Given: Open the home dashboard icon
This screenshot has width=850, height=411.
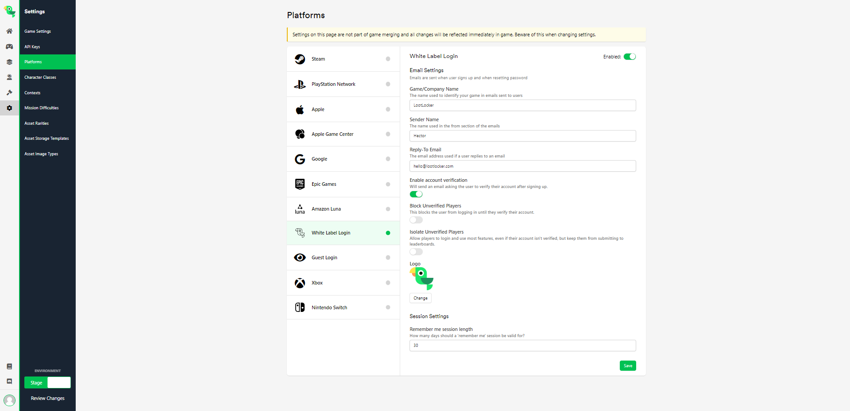Looking at the screenshot, I should (x=9, y=31).
